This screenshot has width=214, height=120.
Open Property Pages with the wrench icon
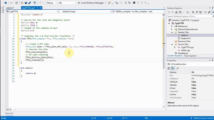coord(178,68)
